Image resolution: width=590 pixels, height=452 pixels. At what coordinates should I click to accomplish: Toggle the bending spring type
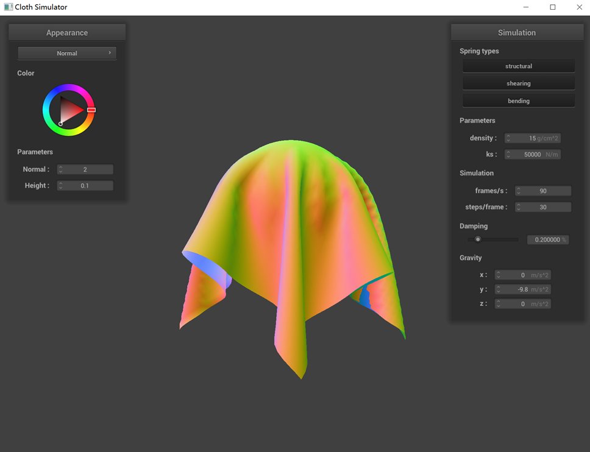518,101
